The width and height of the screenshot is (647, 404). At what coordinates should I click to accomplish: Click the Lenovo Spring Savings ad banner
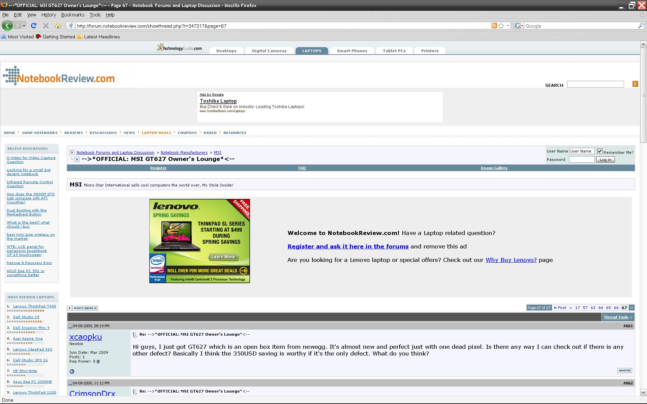(x=199, y=241)
